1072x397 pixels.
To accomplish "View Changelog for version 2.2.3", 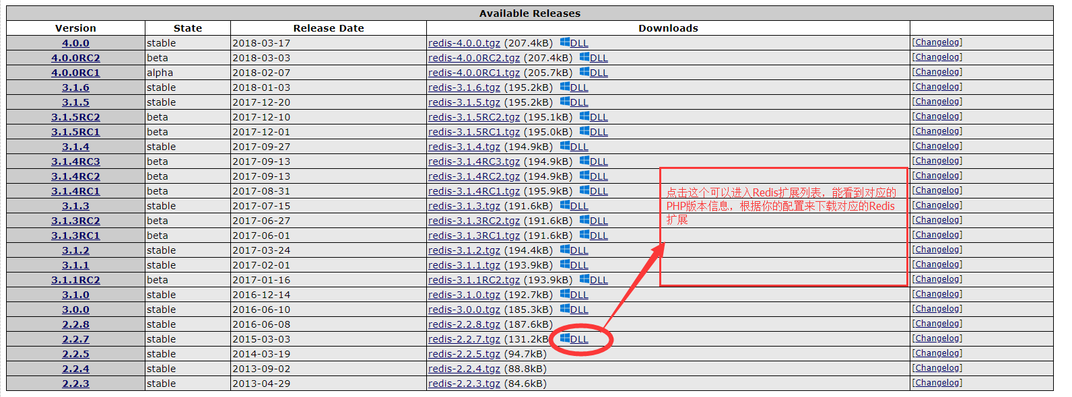I will 937,383.
